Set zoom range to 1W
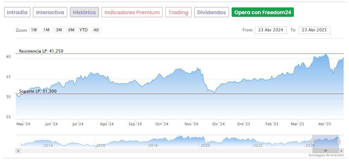Image resolution: width=349 pixels, height=161 pixels. pos(34,30)
